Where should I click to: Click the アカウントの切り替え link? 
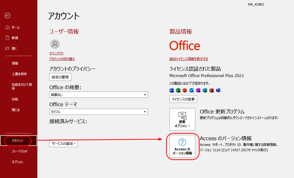tap(62, 59)
